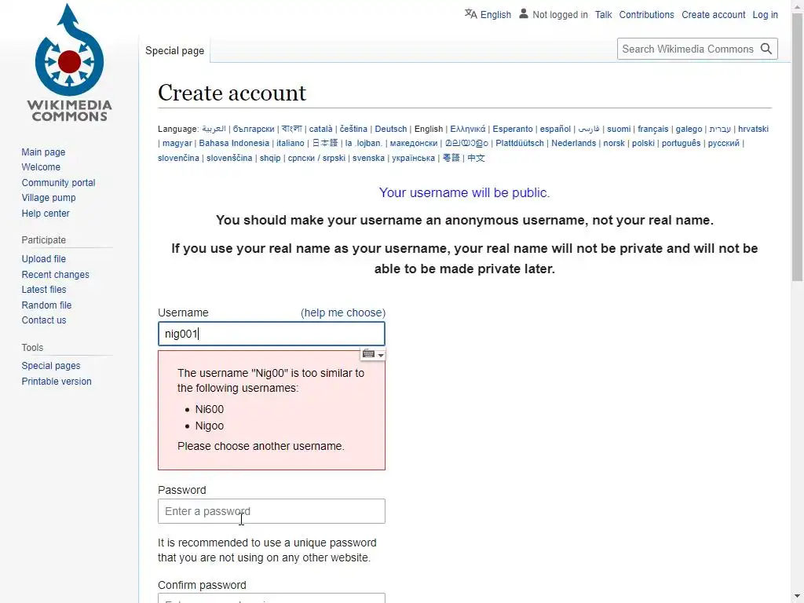Image resolution: width=804 pixels, height=603 pixels.
Task: Open the Talk link
Action: click(x=603, y=15)
